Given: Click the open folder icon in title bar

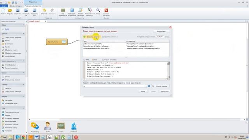Looking at the screenshot, I should (9, 2).
